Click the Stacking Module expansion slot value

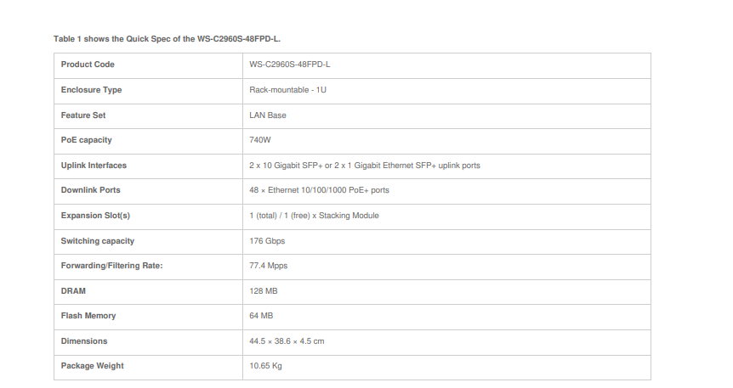pos(314,216)
